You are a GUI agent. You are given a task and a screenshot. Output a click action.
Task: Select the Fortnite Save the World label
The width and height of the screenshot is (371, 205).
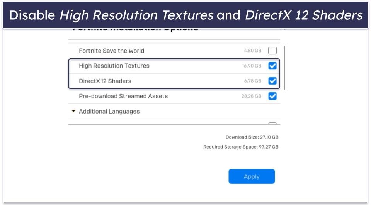coord(111,51)
